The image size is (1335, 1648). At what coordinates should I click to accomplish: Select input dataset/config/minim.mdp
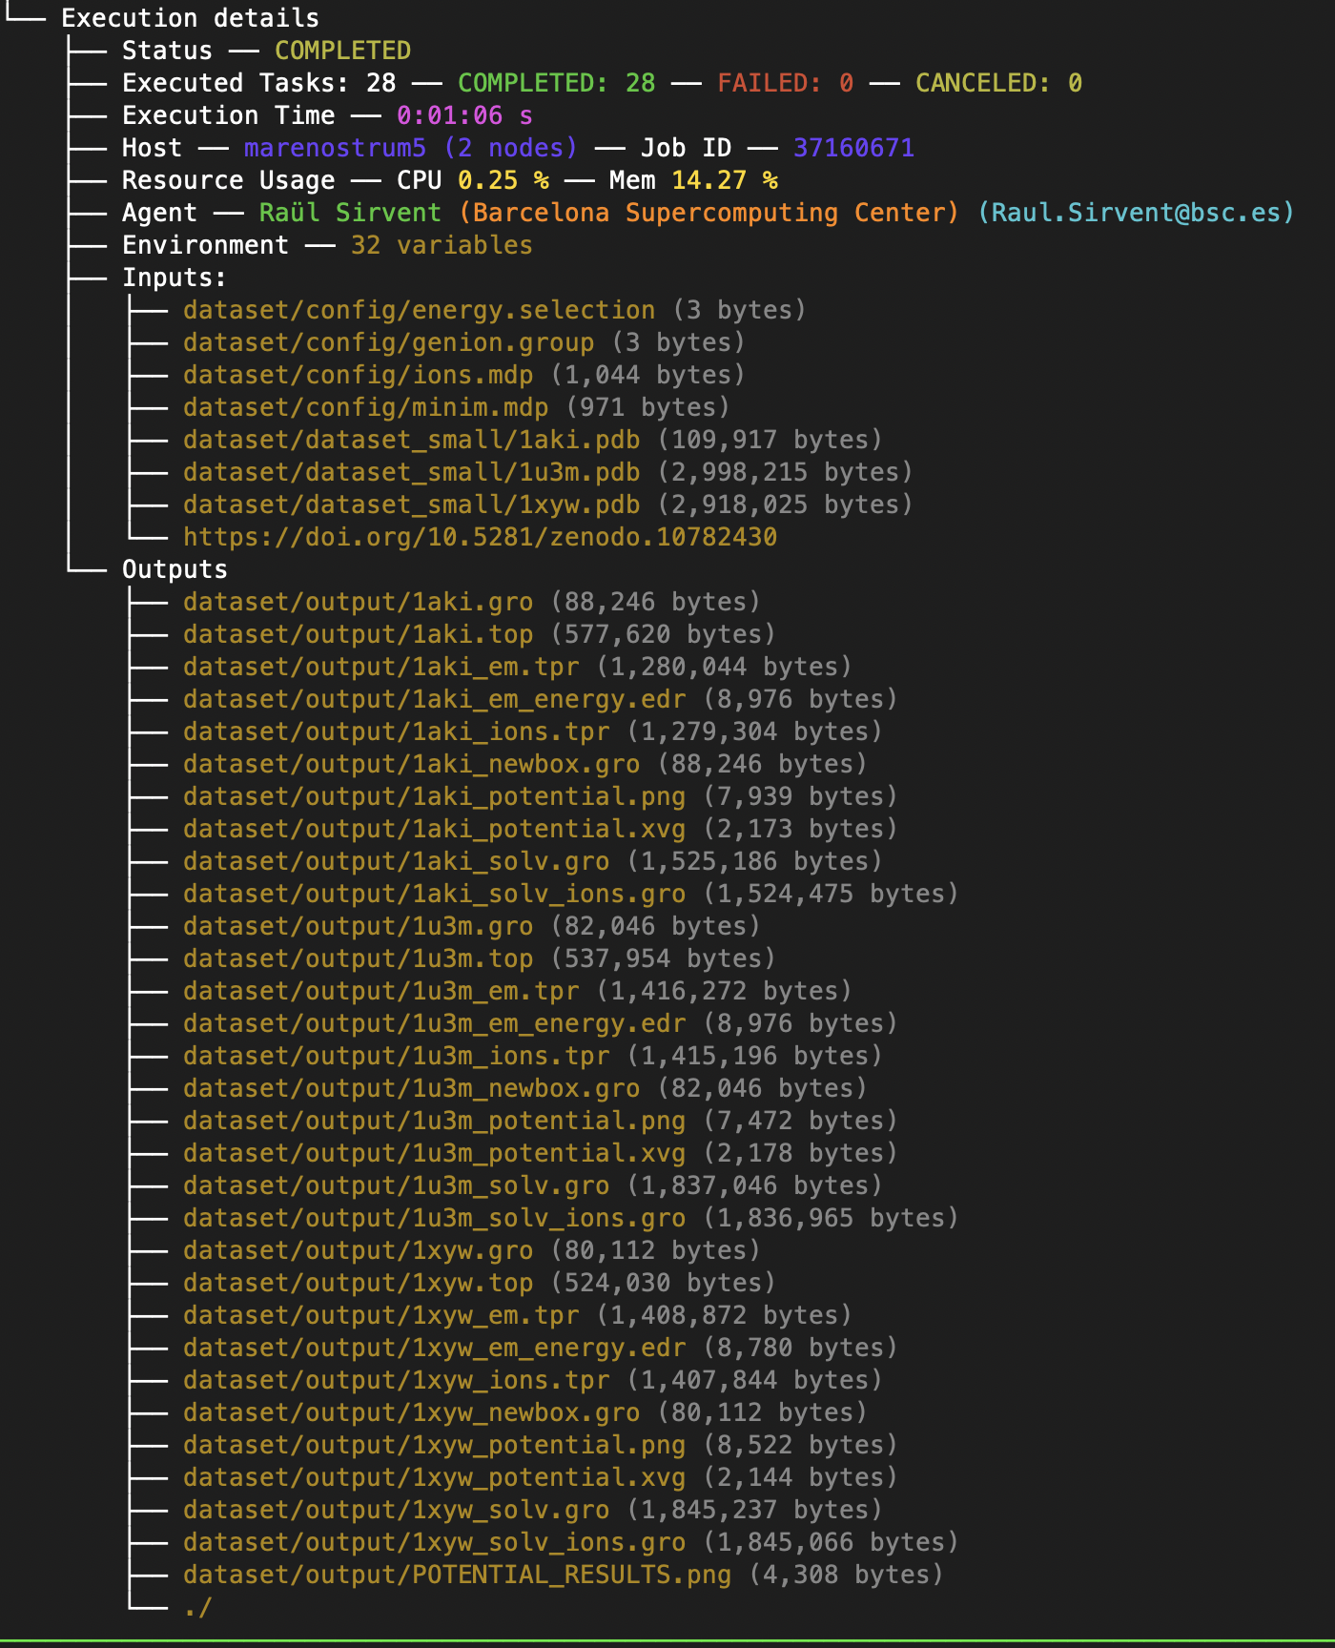pos(365,407)
